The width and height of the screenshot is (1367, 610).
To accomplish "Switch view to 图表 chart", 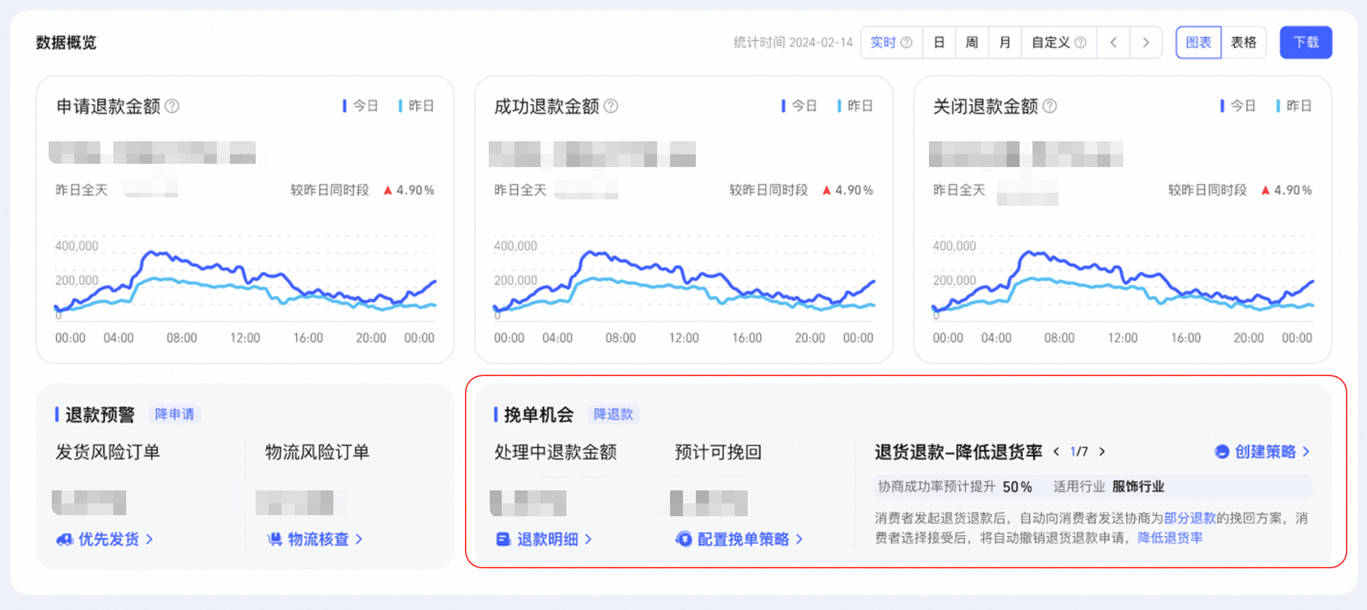I will point(1199,43).
